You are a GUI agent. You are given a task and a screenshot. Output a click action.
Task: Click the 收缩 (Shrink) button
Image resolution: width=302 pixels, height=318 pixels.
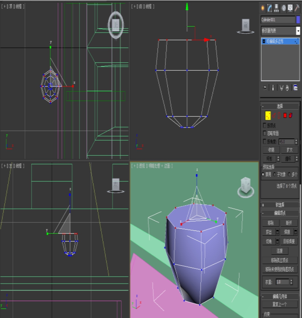271,150
